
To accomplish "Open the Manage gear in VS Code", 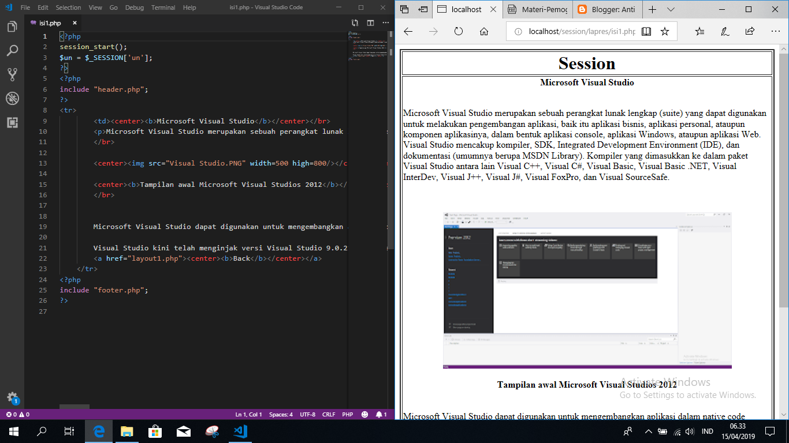I will coord(12,397).
